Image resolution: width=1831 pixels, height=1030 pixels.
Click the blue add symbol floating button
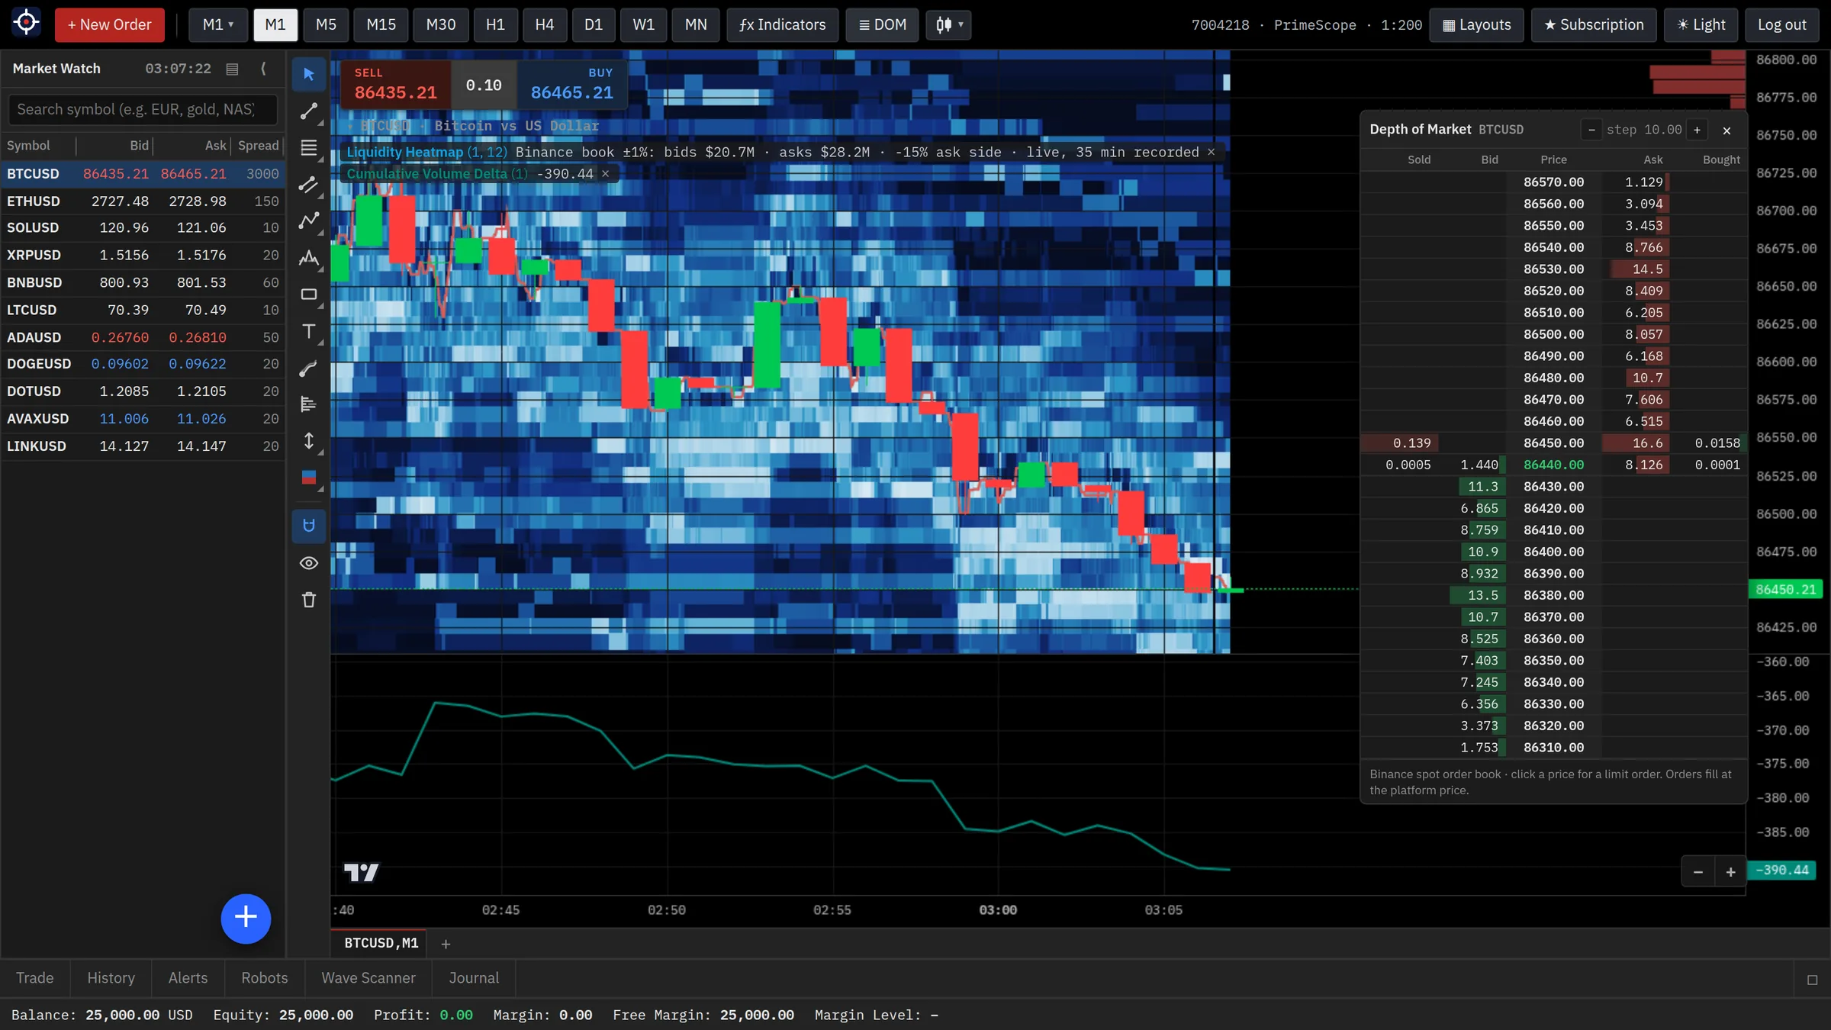(x=246, y=918)
